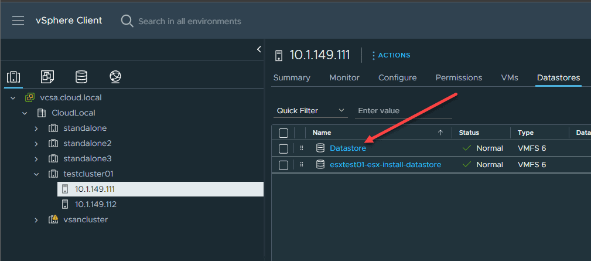Click the Type column header
Image resolution: width=591 pixels, height=261 pixels.
[x=525, y=133]
